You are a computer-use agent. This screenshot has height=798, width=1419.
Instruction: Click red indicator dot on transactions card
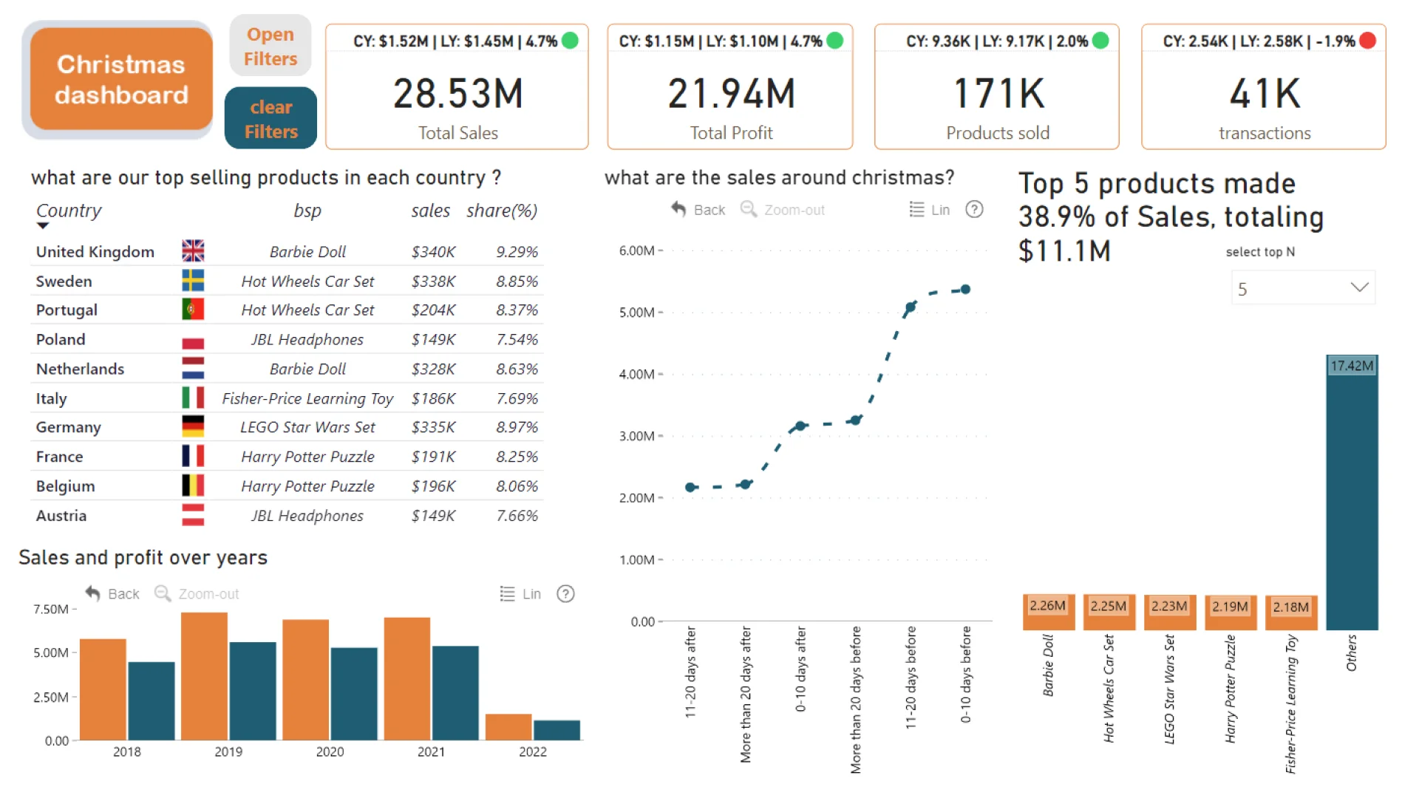[x=1368, y=41]
